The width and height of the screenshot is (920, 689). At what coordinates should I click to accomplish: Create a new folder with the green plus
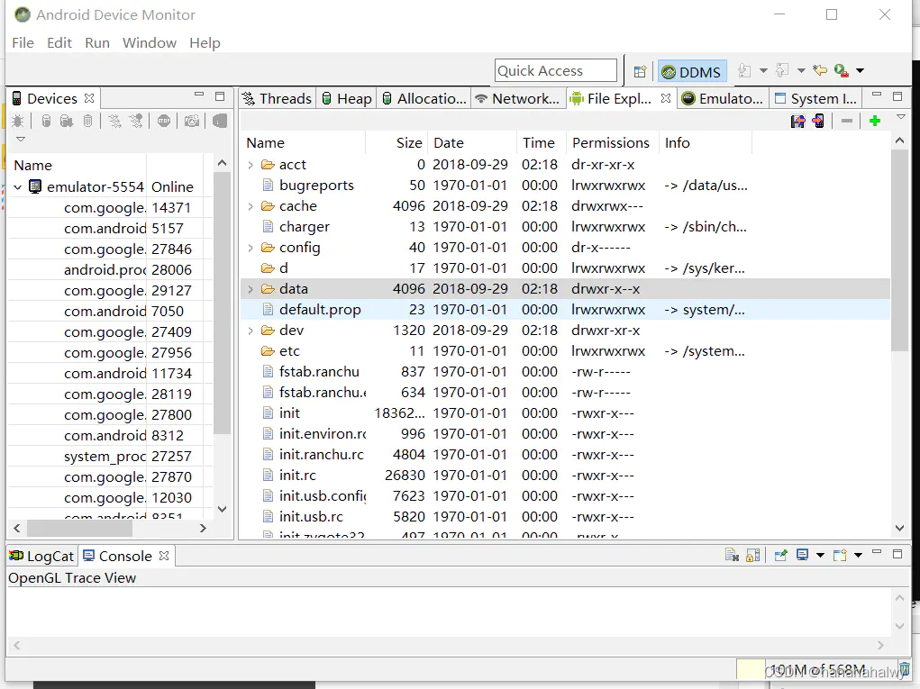(x=874, y=121)
